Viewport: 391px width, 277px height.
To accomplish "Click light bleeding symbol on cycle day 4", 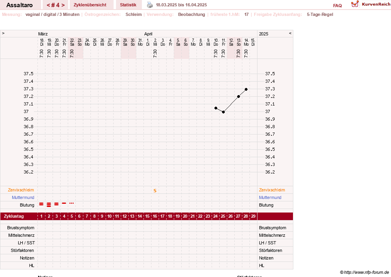I will tap(64, 203).
